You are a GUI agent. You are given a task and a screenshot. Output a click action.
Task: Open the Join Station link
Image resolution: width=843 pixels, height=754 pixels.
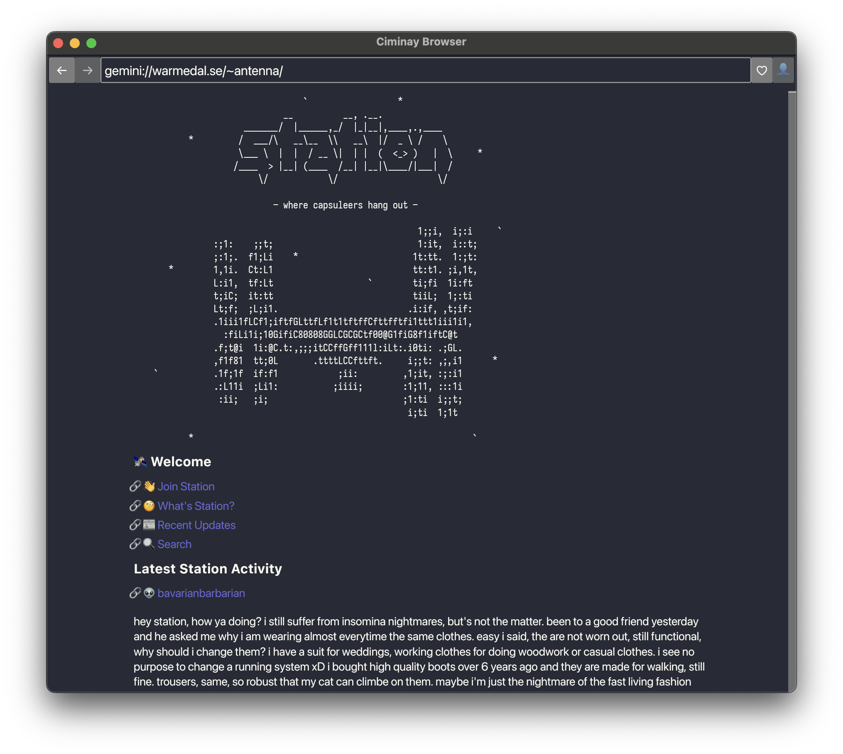(x=186, y=487)
